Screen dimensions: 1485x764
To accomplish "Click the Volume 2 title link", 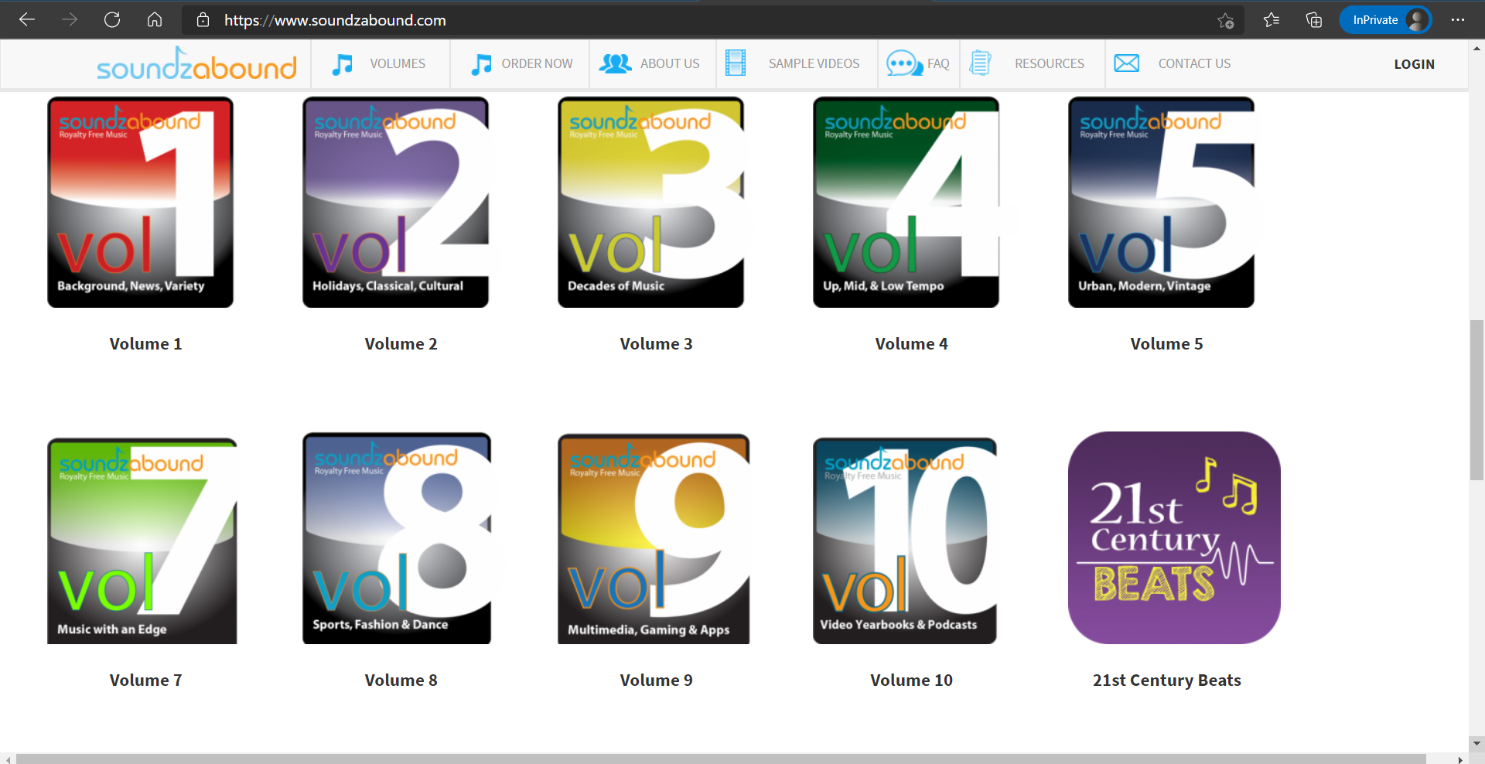I will click(401, 344).
